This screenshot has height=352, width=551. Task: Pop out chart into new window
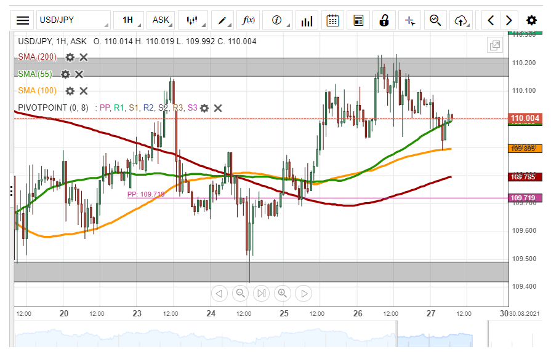(x=494, y=45)
